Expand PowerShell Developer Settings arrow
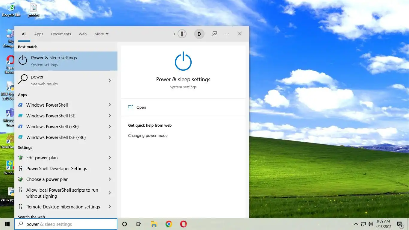This screenshot has width=409, height=230. point(110,168)
